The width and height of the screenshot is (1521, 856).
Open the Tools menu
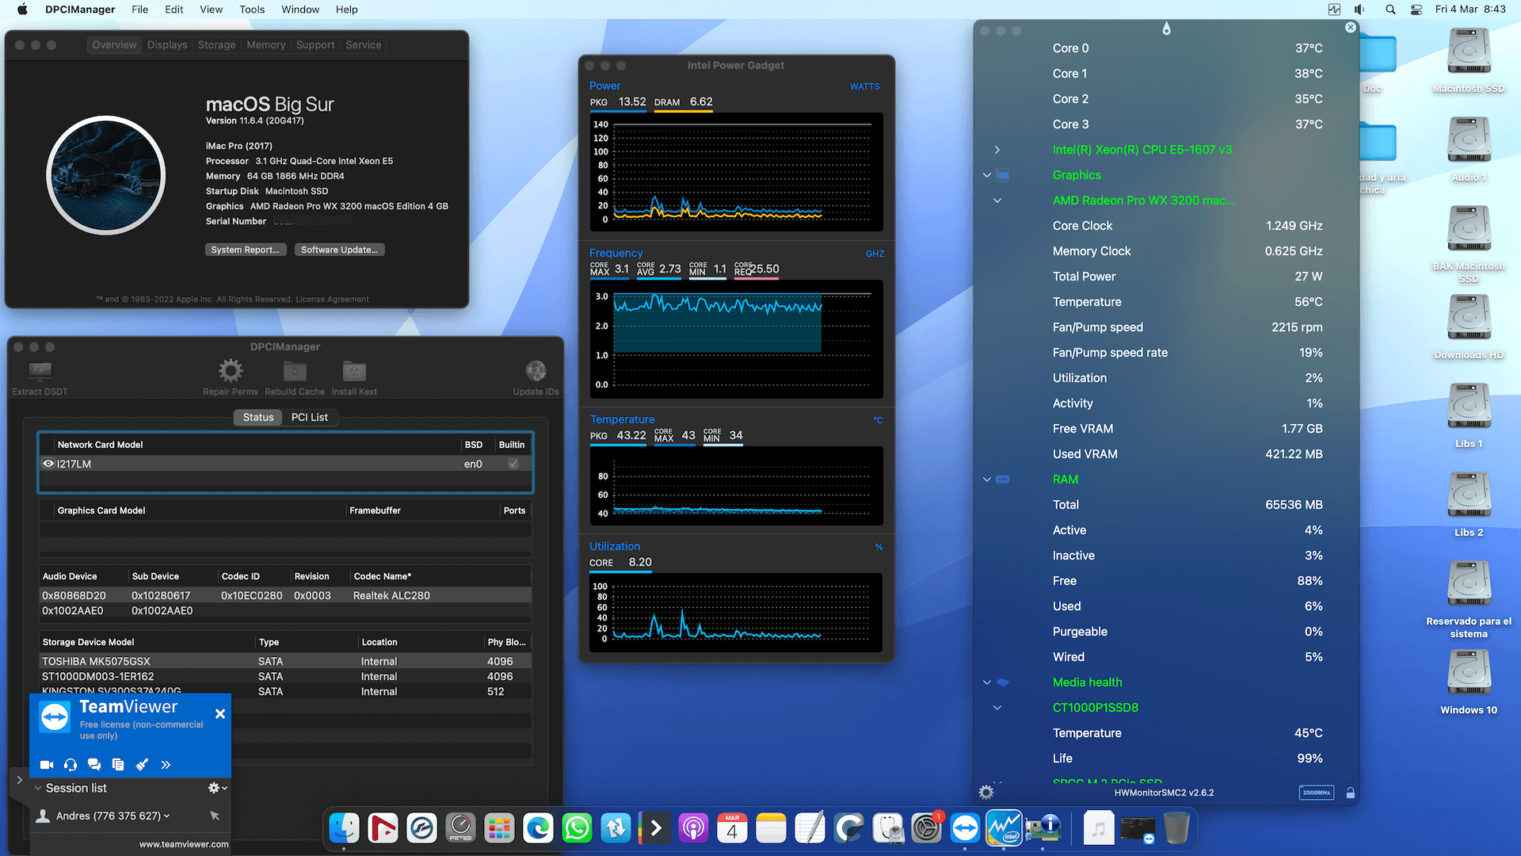[x=252, y=10]
